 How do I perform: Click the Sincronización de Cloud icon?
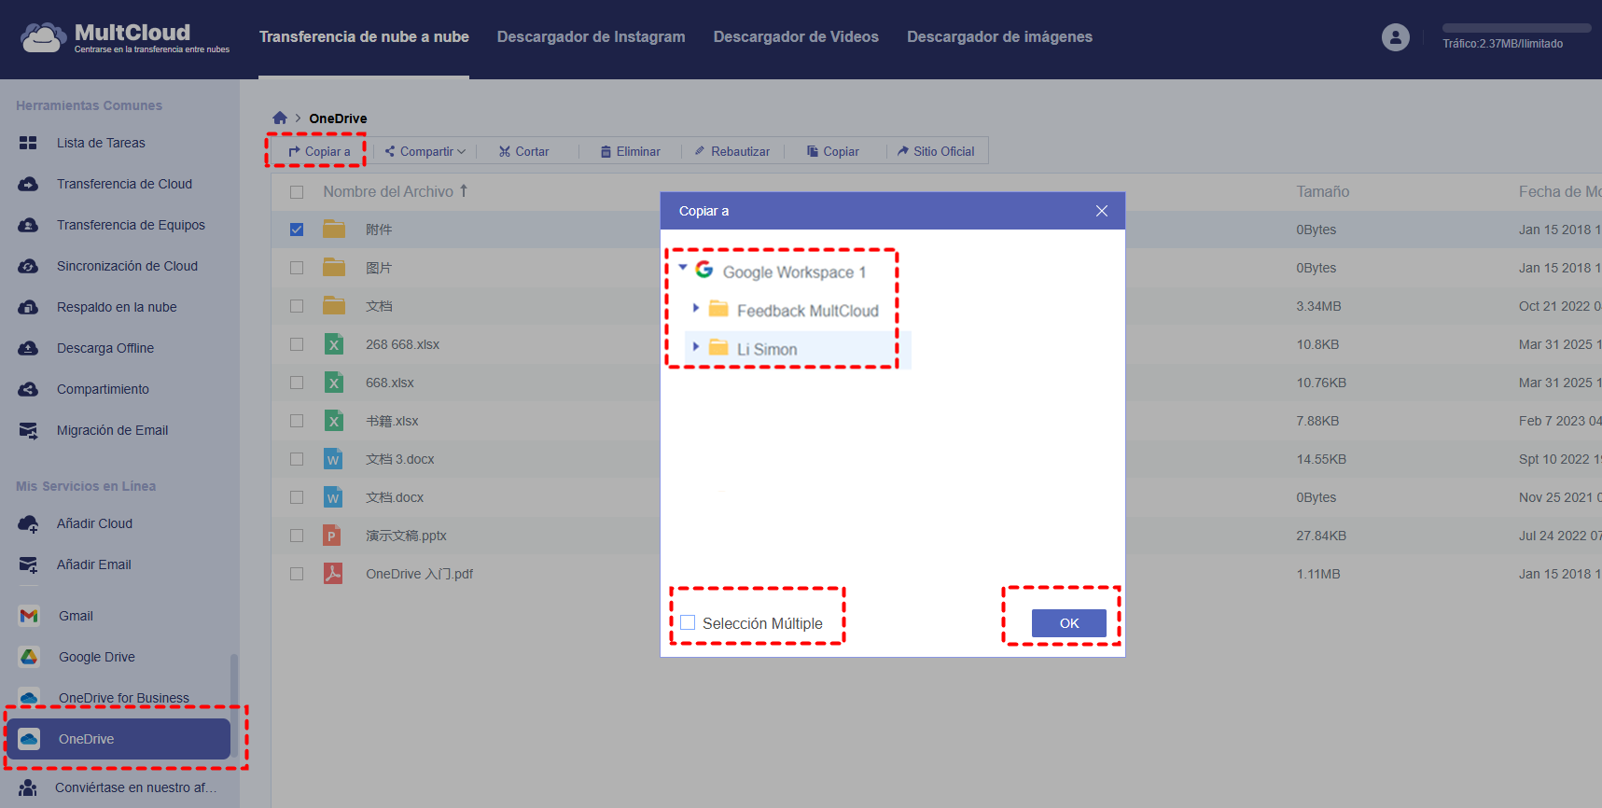click(28, 266)
